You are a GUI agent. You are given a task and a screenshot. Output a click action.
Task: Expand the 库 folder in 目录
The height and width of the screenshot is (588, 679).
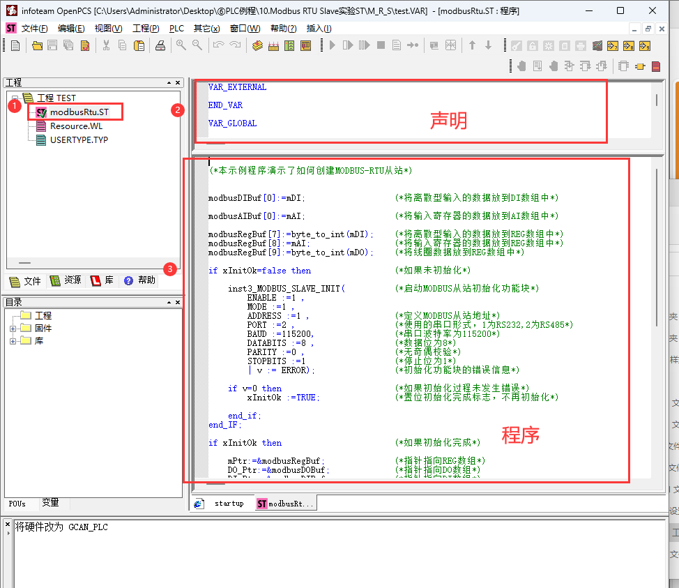(x=13, y=341)
